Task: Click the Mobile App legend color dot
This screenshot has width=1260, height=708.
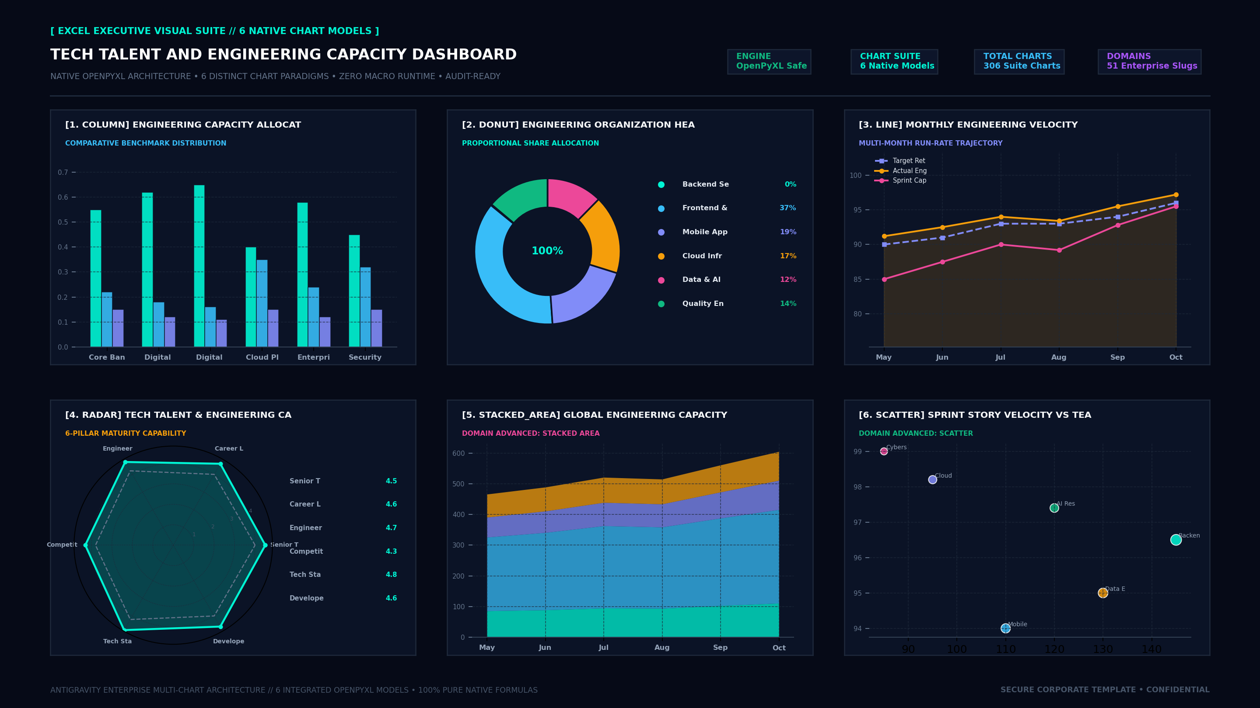Action: (661, 233)
